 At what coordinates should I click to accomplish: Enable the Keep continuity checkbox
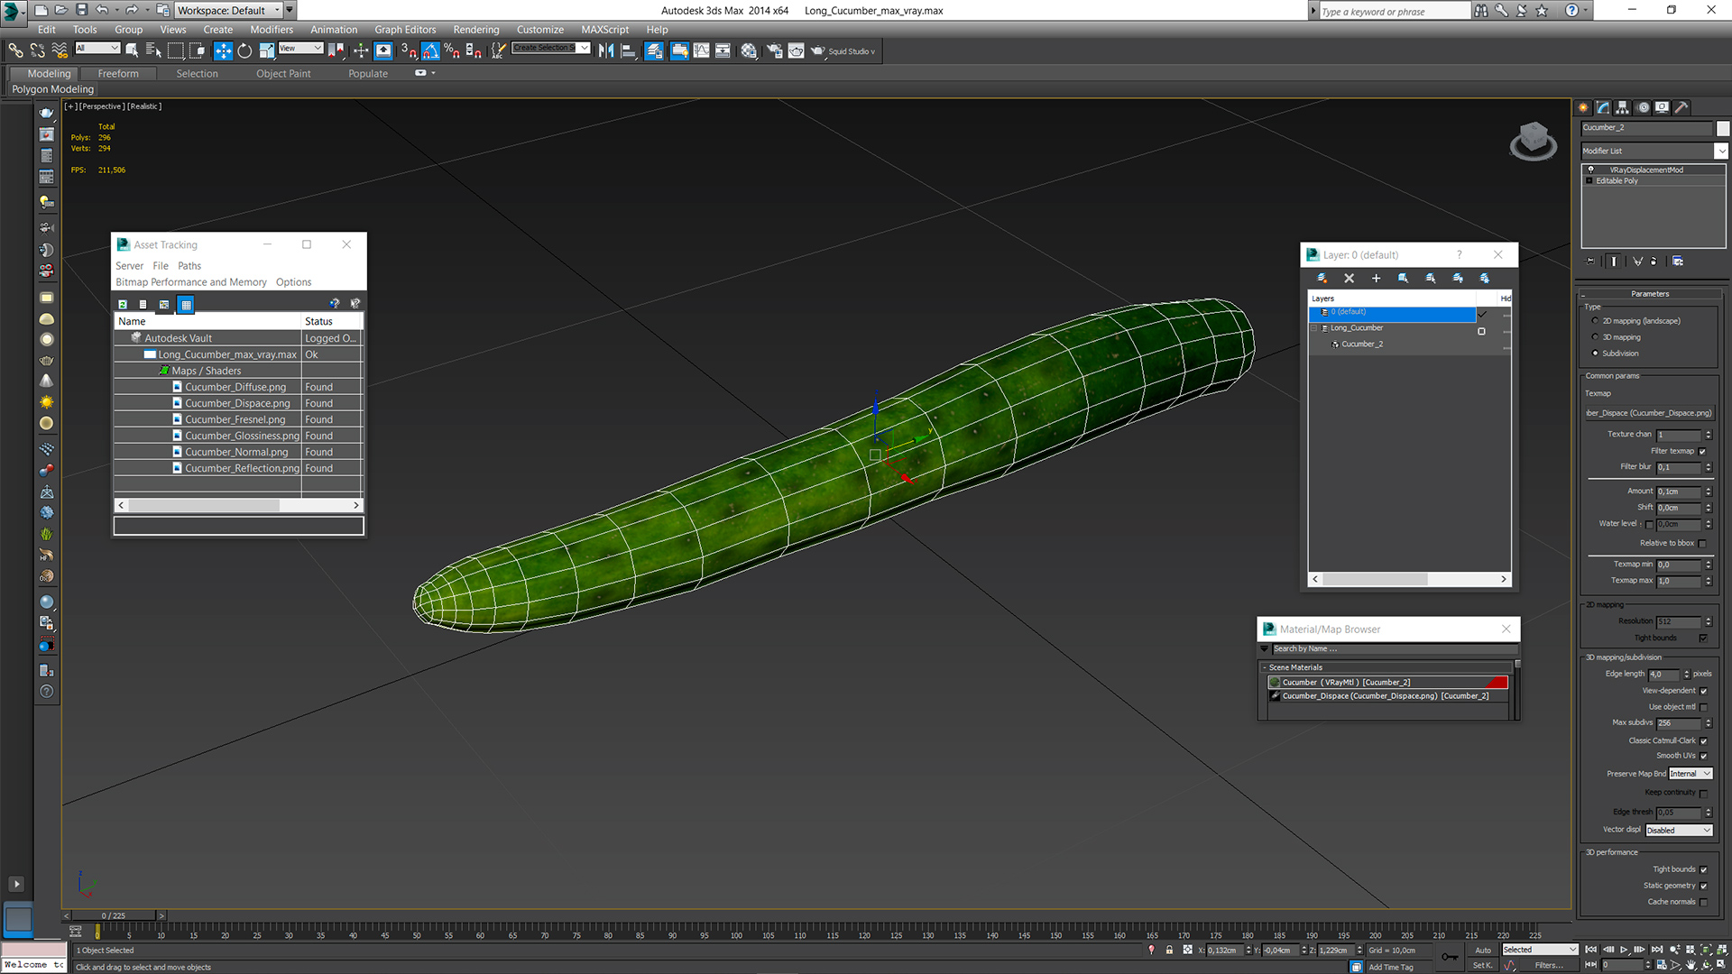[1703, 793]
